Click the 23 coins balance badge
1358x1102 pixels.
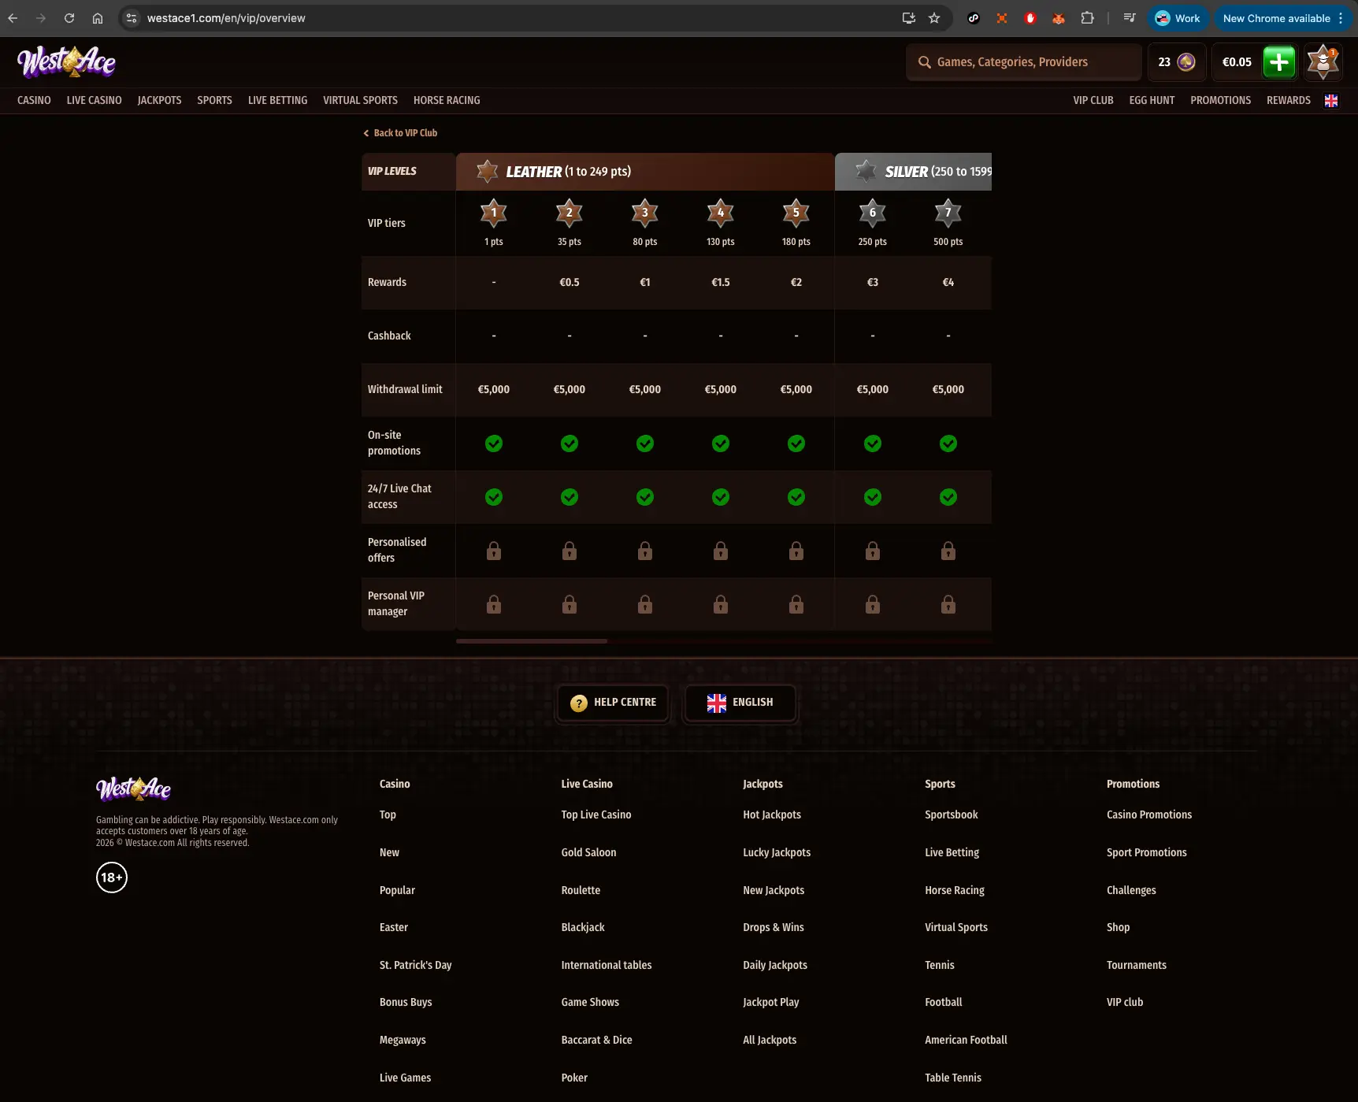[x=1177, y=62]
